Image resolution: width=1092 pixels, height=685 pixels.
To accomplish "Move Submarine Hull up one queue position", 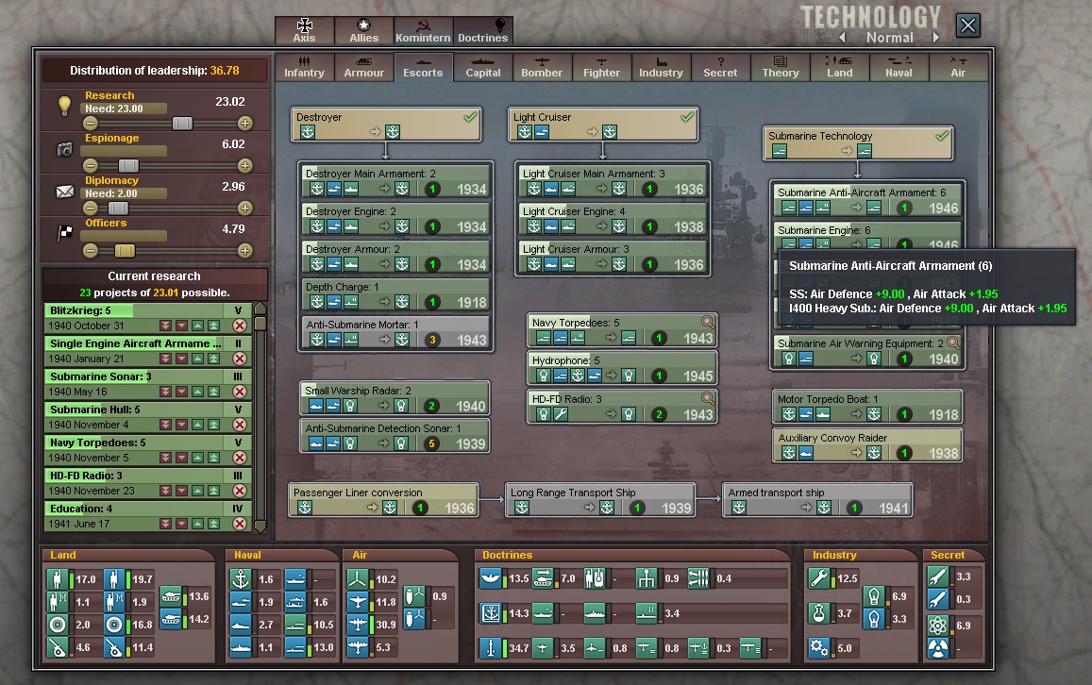I will click(x=198, y=425).
